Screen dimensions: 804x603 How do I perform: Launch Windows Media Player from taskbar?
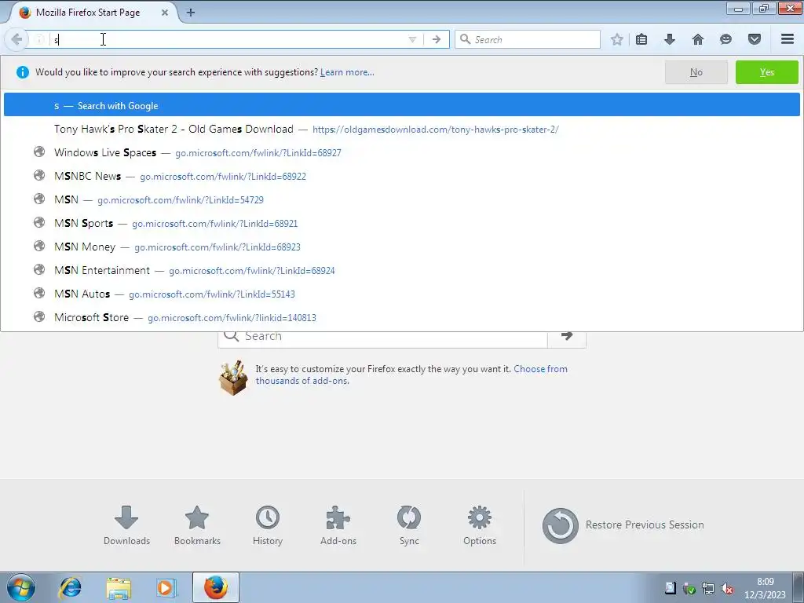pos(166,587)
